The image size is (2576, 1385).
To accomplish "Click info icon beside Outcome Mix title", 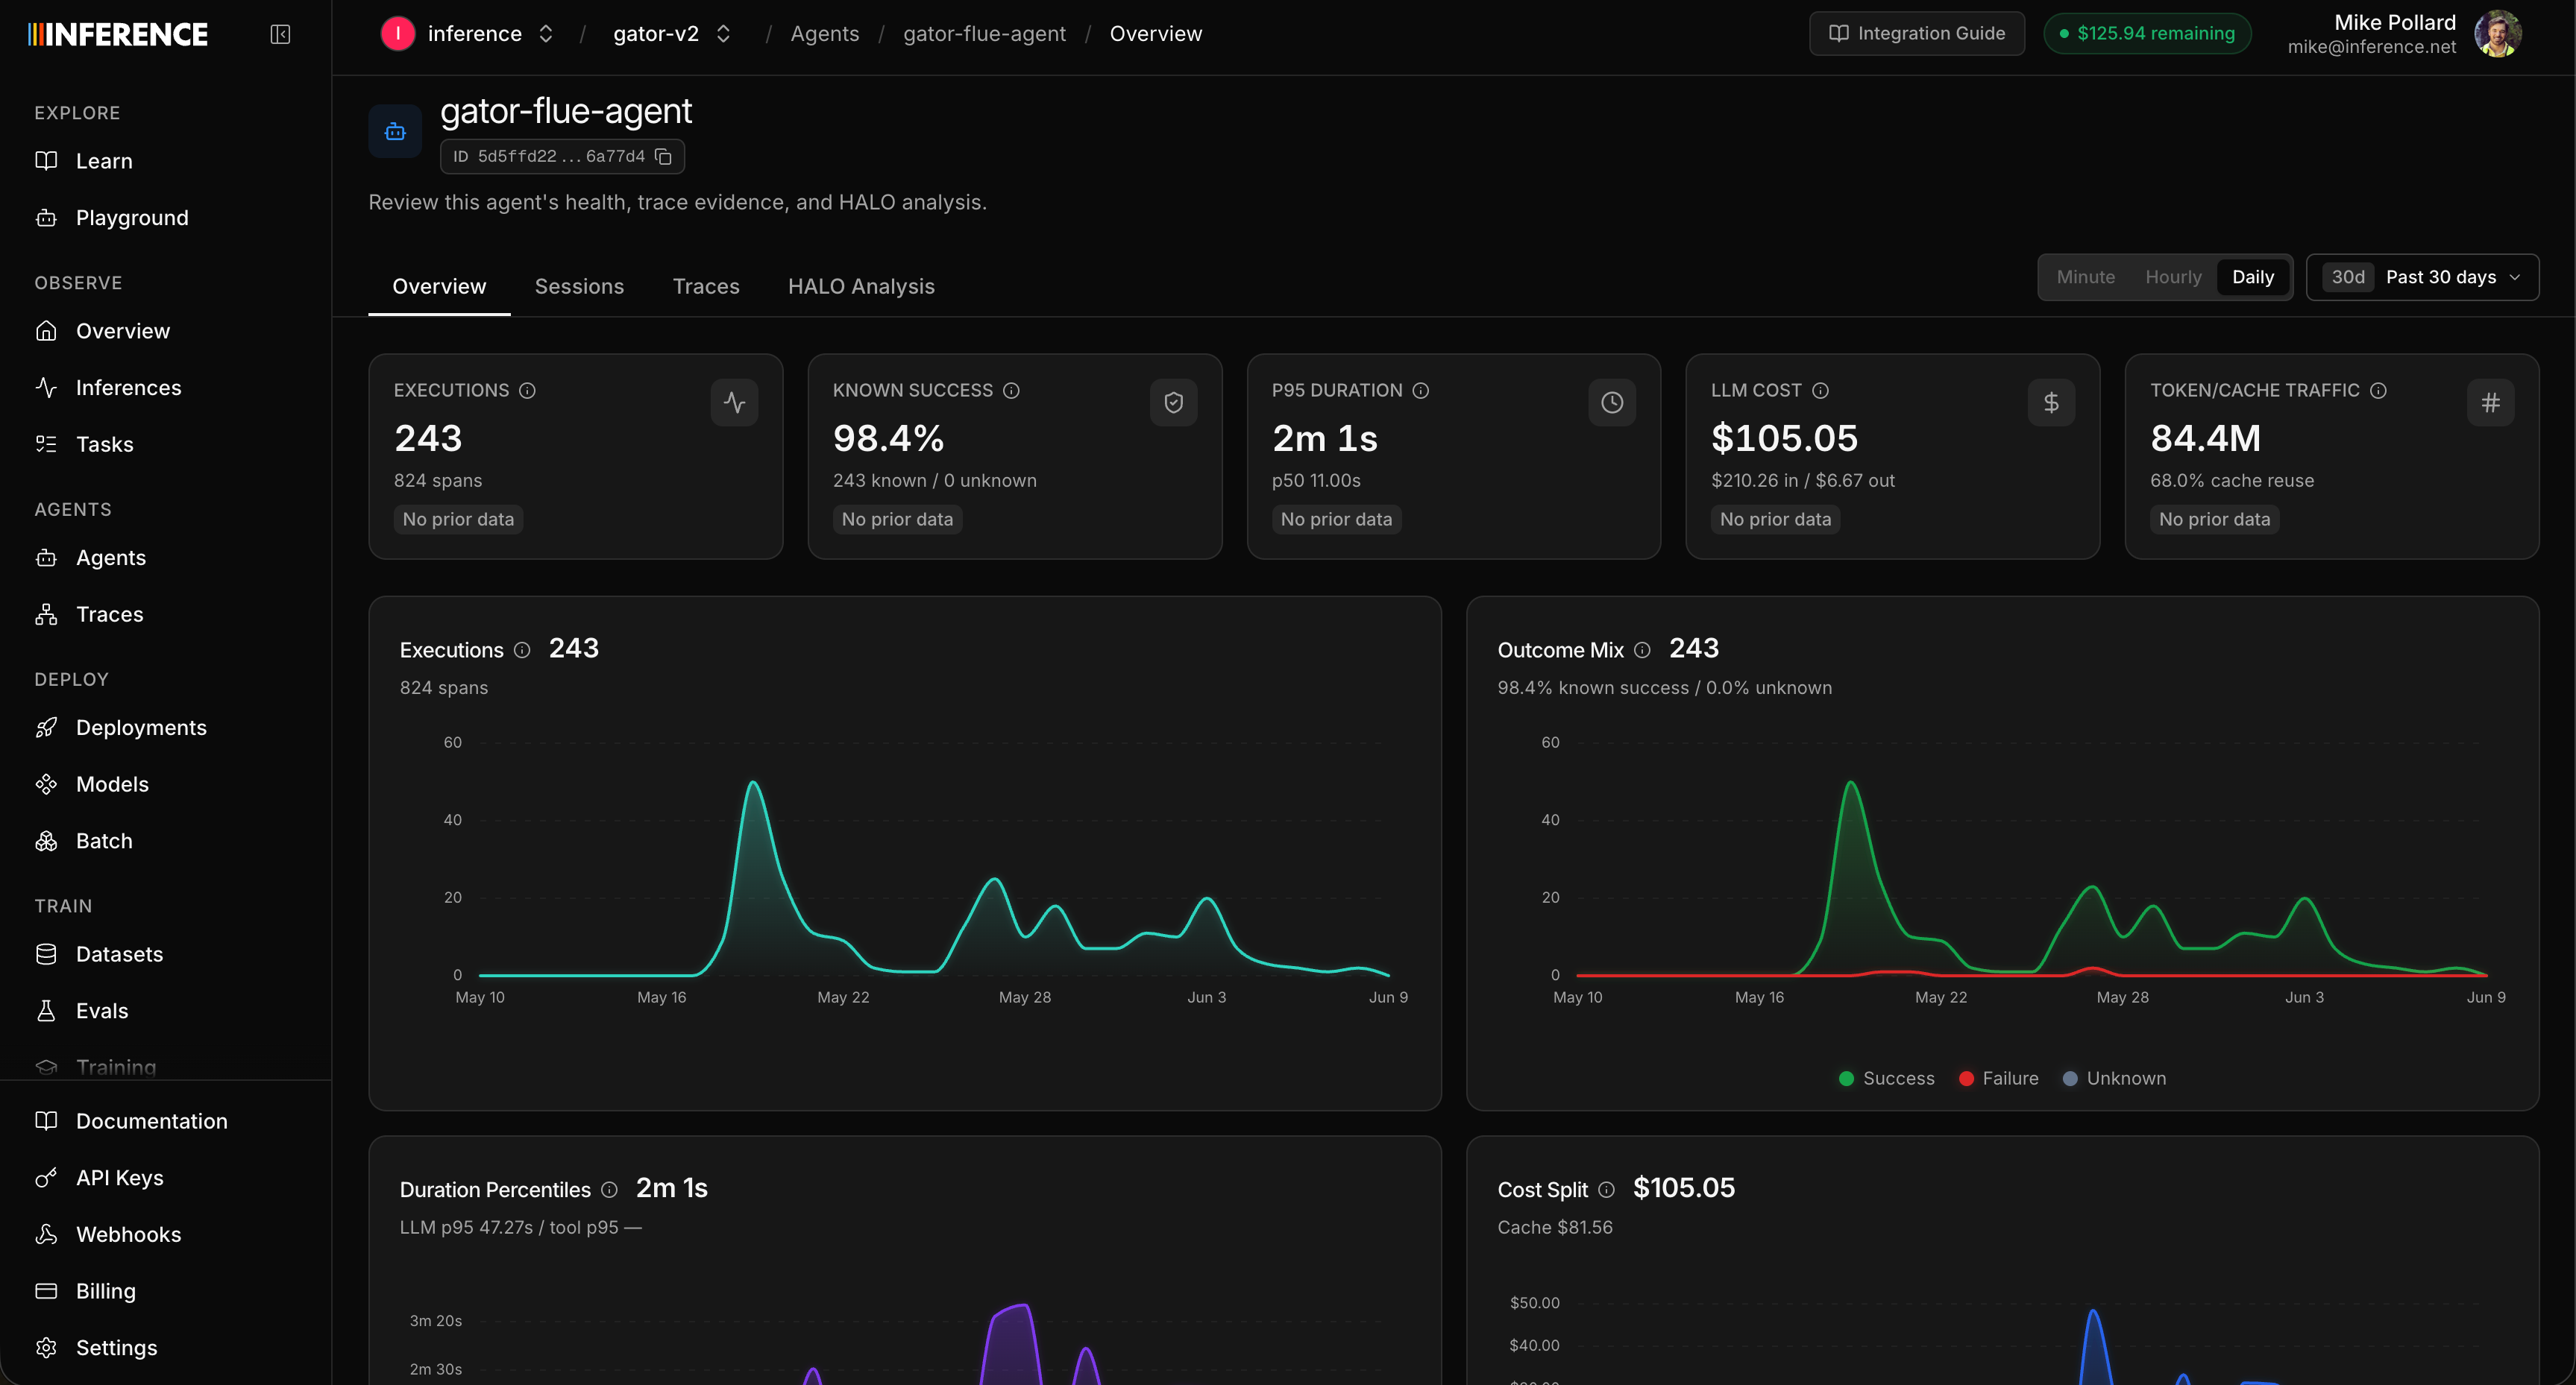I will [1642, 651].
